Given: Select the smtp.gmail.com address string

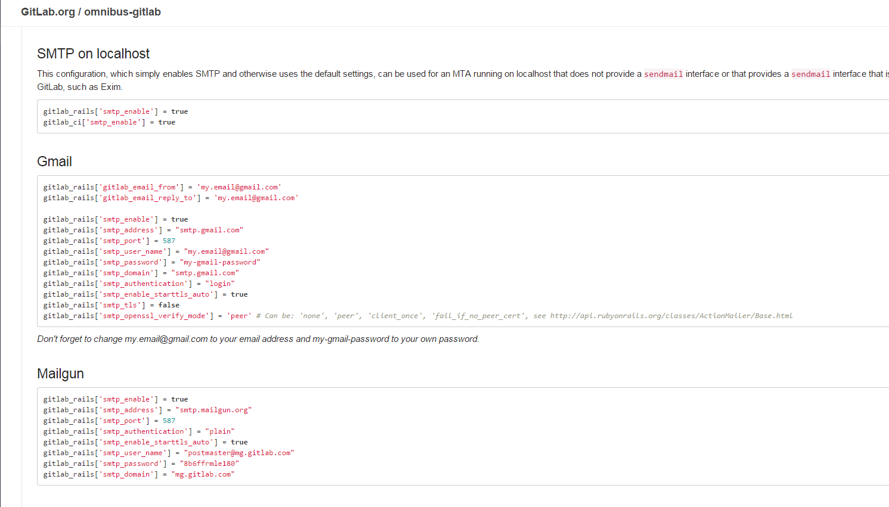Looking at the screenshot, I should 209,229.
